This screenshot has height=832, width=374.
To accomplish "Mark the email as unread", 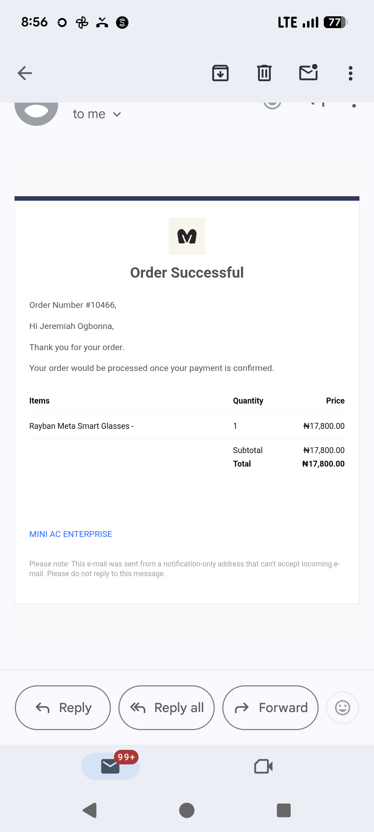I will pos(308,72).
